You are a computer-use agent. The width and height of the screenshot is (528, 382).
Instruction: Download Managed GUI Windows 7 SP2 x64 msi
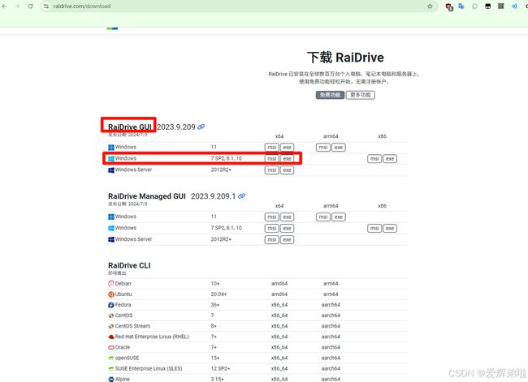(272, 229)
